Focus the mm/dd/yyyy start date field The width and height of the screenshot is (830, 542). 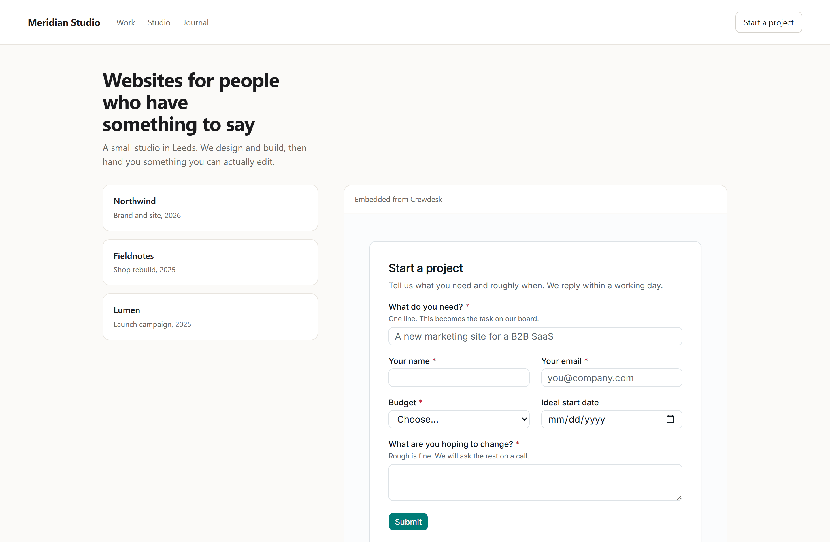612,419
